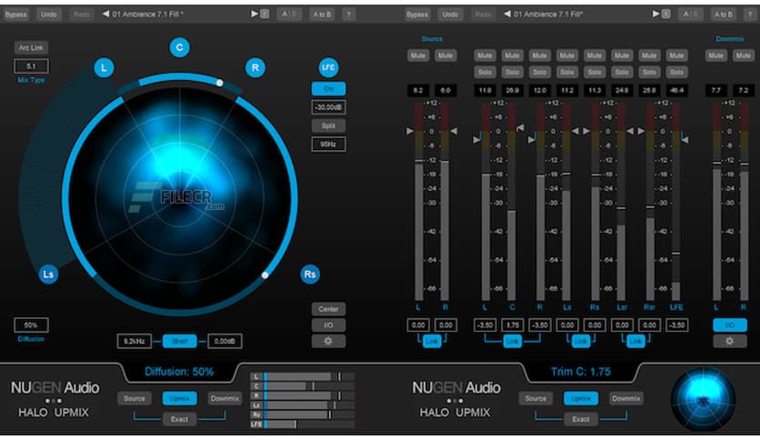Screen dimensions: 760x440
Task: Toggle the Arc Link button
Action: tap(31, 47)
